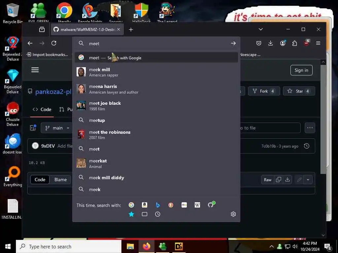Screen dimensions: 338x253
Task: Reload the page with the refresh icon
Action: click(x=54, y=43)
